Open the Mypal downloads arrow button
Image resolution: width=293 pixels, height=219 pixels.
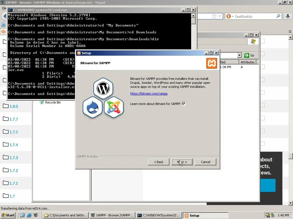[x=288, y=16]
